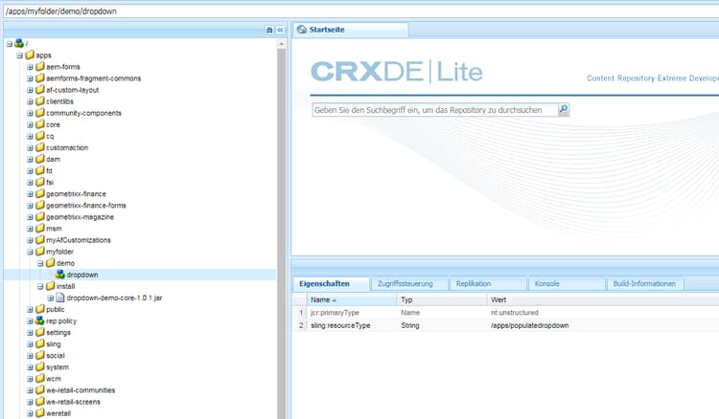The image size is (719, 419).
Task: Click the demo folder icon
Action: pyautogui.click(x=50, y=263)
